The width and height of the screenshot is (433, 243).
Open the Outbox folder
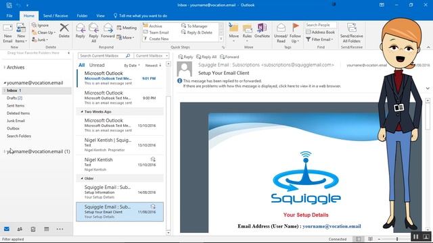coord(13,128)
